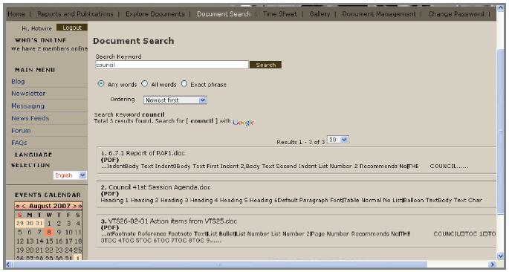
Task: Open PDF version of Council 41st Session Agenda
Action: [x=110, y=194]
